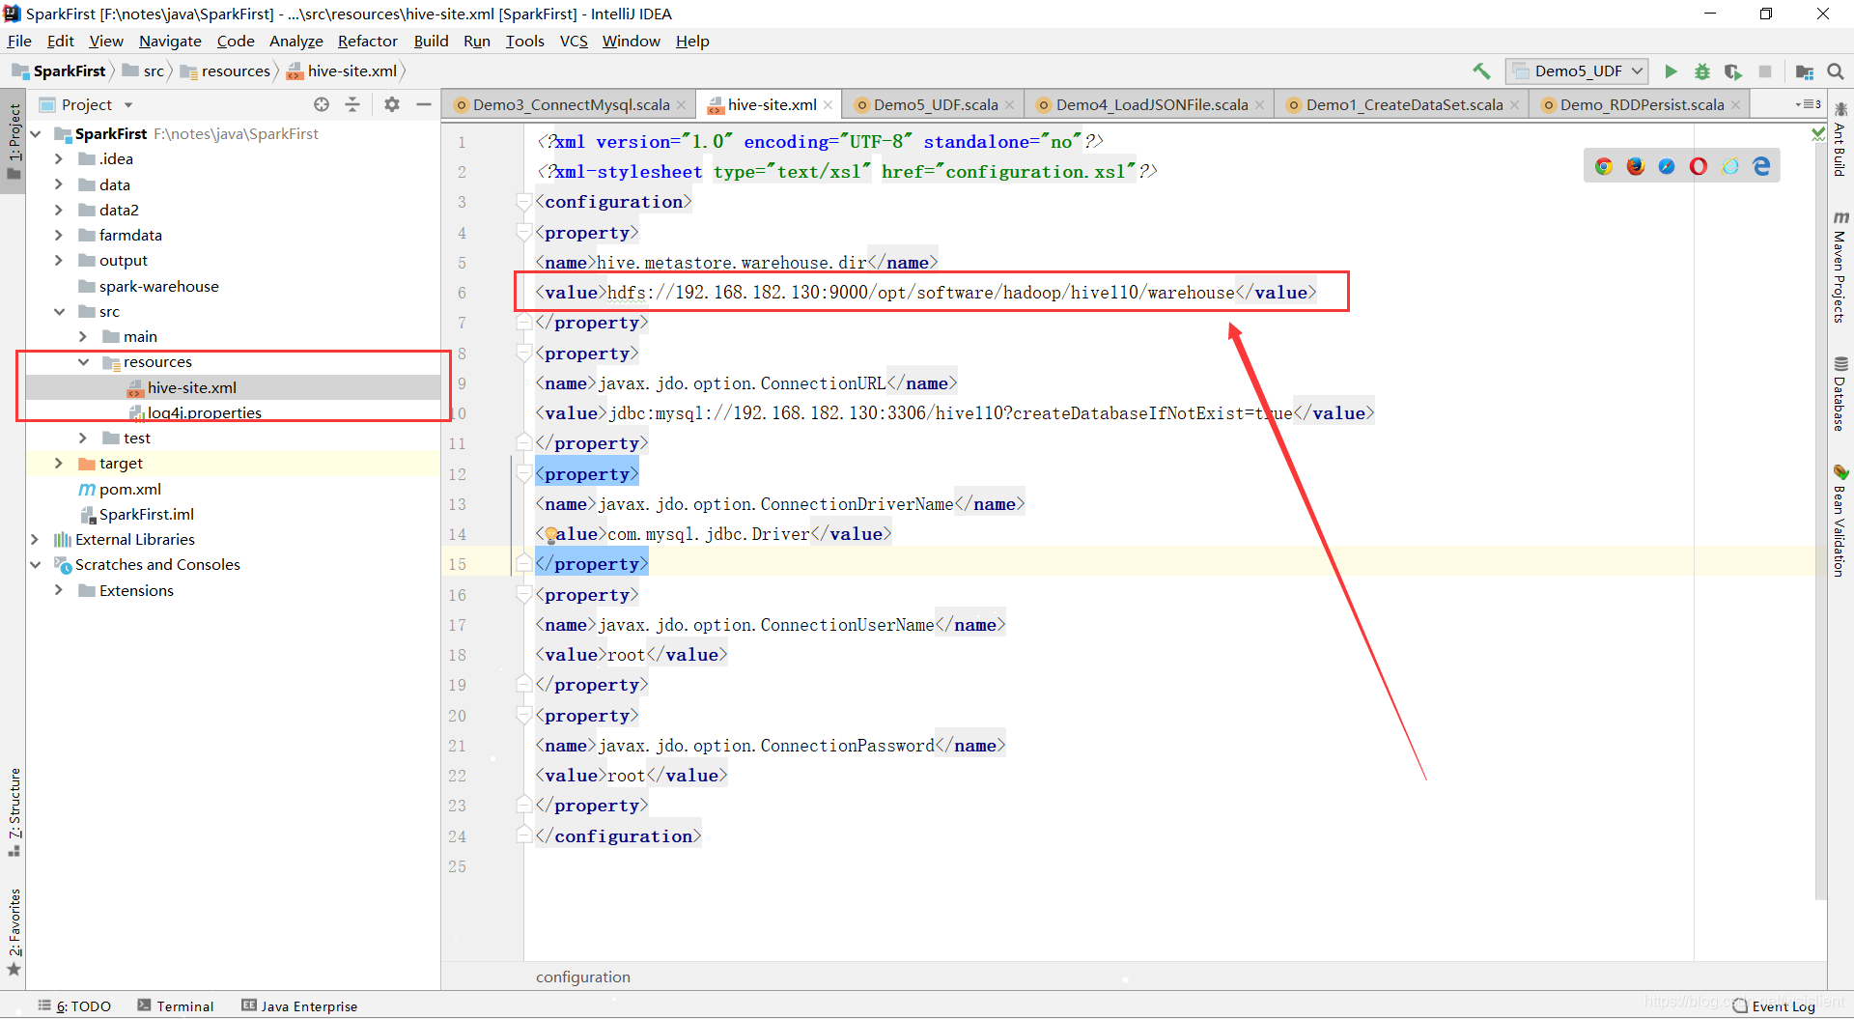
Task: Show hidden editor tabs list
Action: coord(1808,104)
